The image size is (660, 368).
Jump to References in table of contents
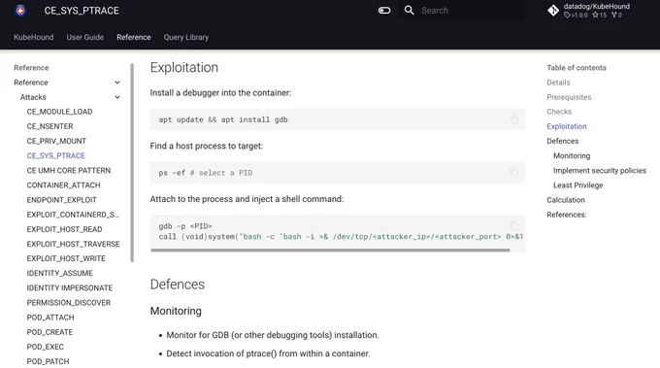[567, 215]
